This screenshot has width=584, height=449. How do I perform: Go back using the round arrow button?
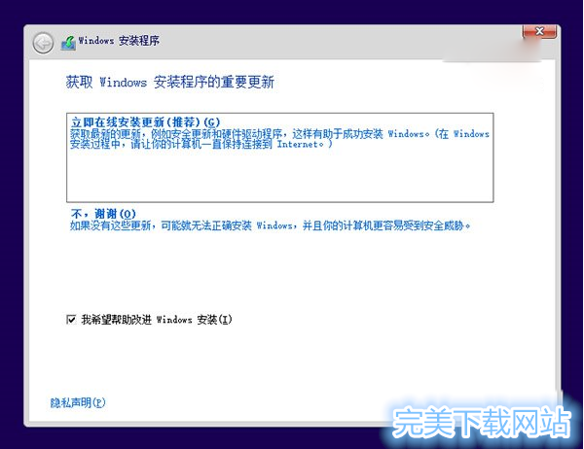point(43,43)
